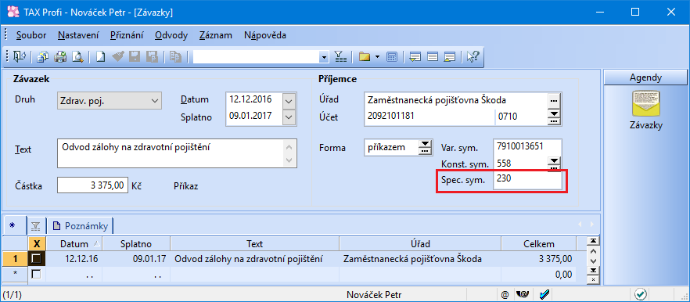Open the Závazky agenda envelope icon
This screenshot has width=690, height=302.
click(645, 103)
